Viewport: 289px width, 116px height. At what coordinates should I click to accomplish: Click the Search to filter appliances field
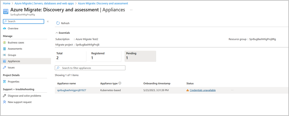point(90,68)
